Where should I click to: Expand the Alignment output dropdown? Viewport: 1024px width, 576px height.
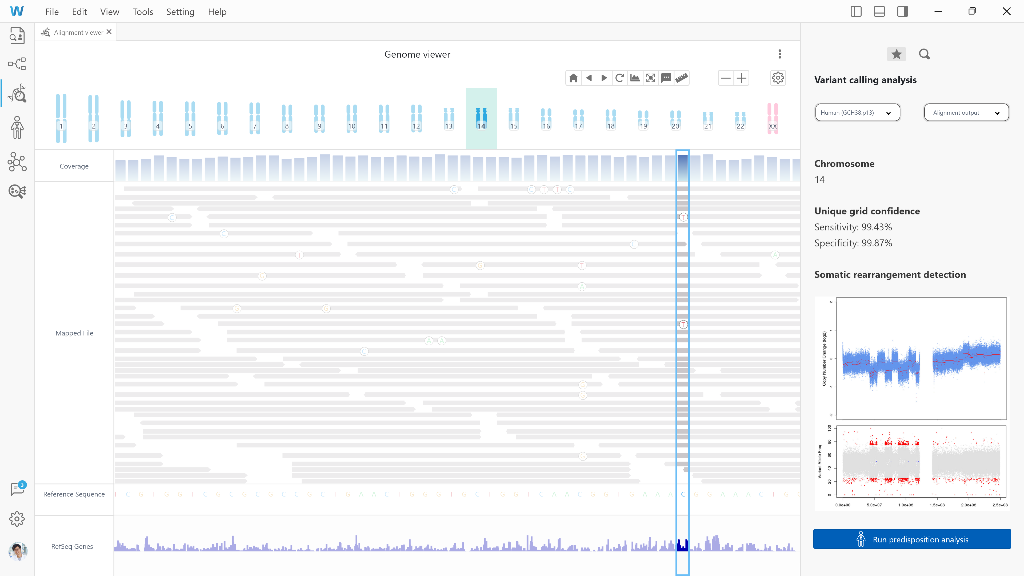click(x=966, y=113)
